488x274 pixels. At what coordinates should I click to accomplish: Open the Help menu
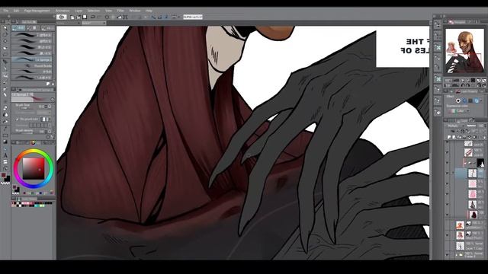pos(149,11)
